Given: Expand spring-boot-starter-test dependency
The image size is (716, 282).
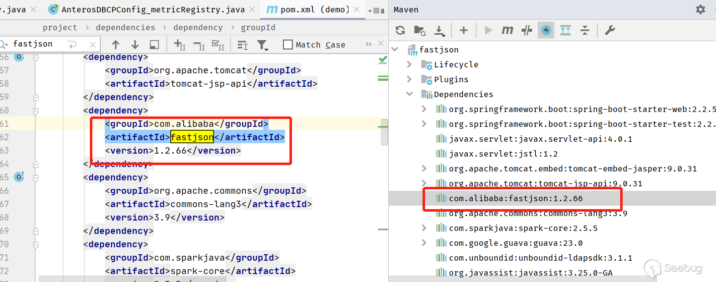Looking at the screenshot, I should click(x=424, y=124).
